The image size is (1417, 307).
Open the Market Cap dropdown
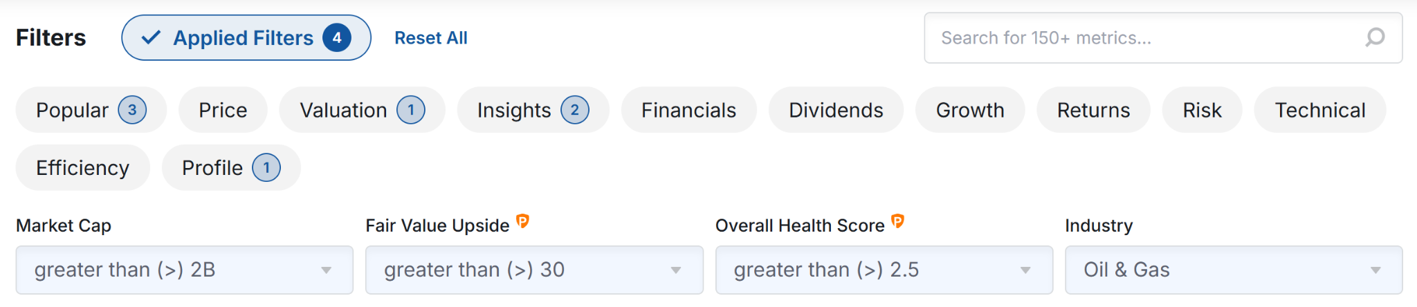point(184,270)
